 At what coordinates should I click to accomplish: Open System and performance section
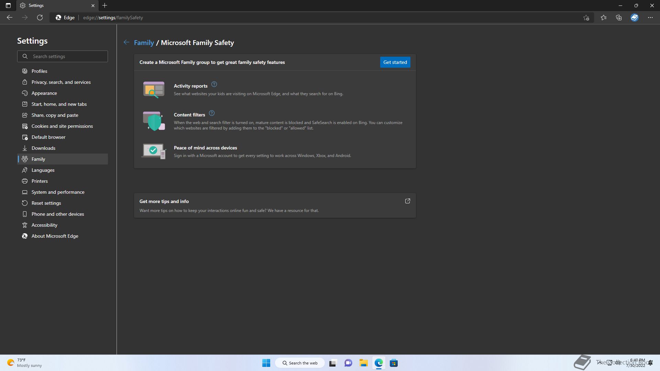(63, 192)
